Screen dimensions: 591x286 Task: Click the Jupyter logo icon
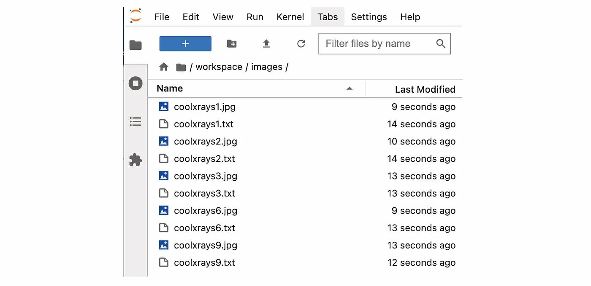pyautogui.click(x=136, y=16)
